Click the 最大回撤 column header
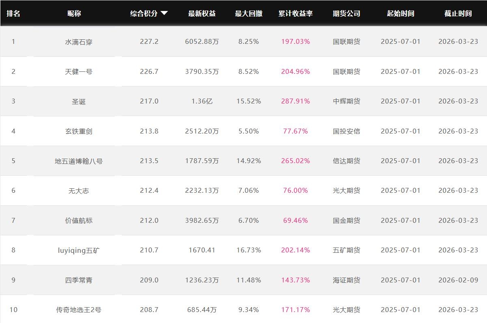 249,13
